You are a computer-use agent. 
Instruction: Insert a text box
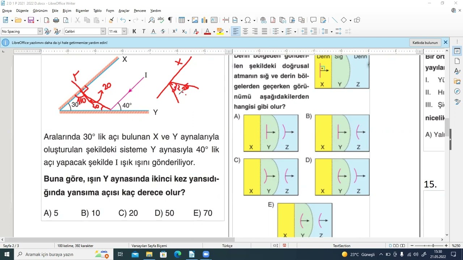tap(214, 20)
